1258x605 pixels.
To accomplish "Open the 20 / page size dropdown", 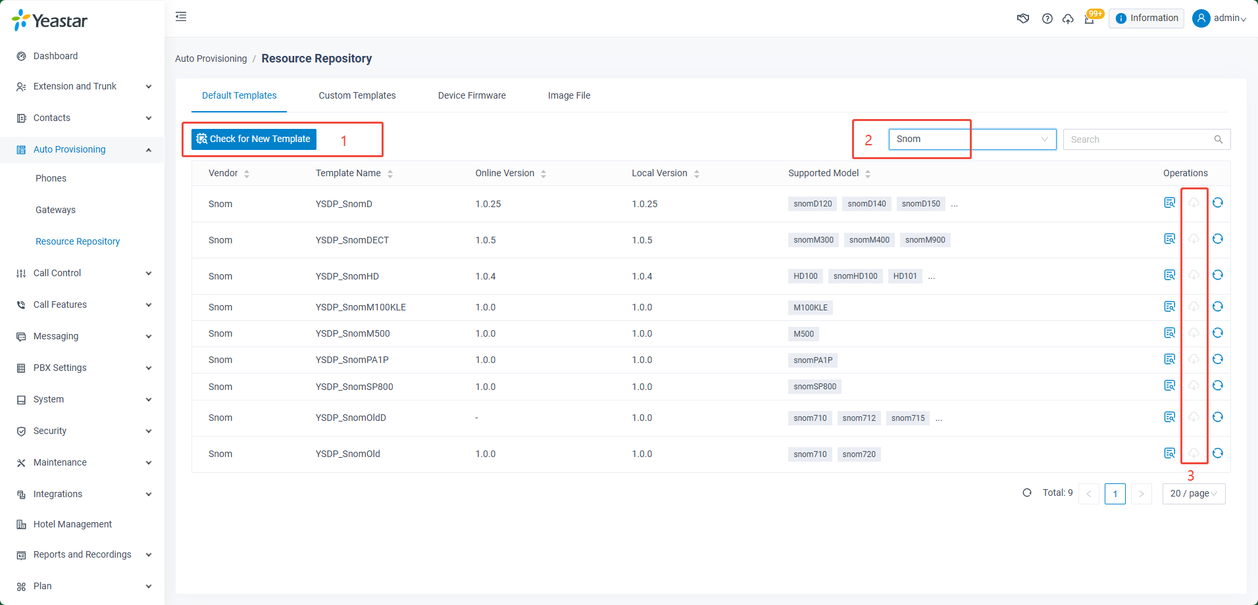I will (1194, 494).
